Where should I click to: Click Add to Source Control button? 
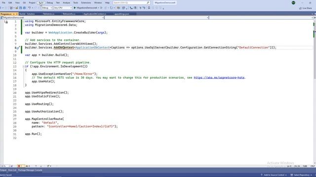point(274,175)
